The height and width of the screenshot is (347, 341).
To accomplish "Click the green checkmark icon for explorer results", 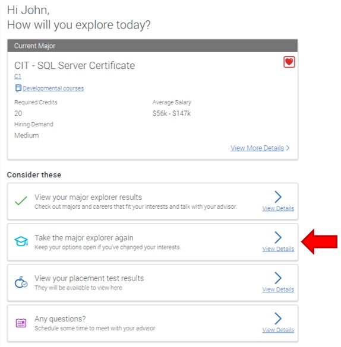I will (21, 200).
